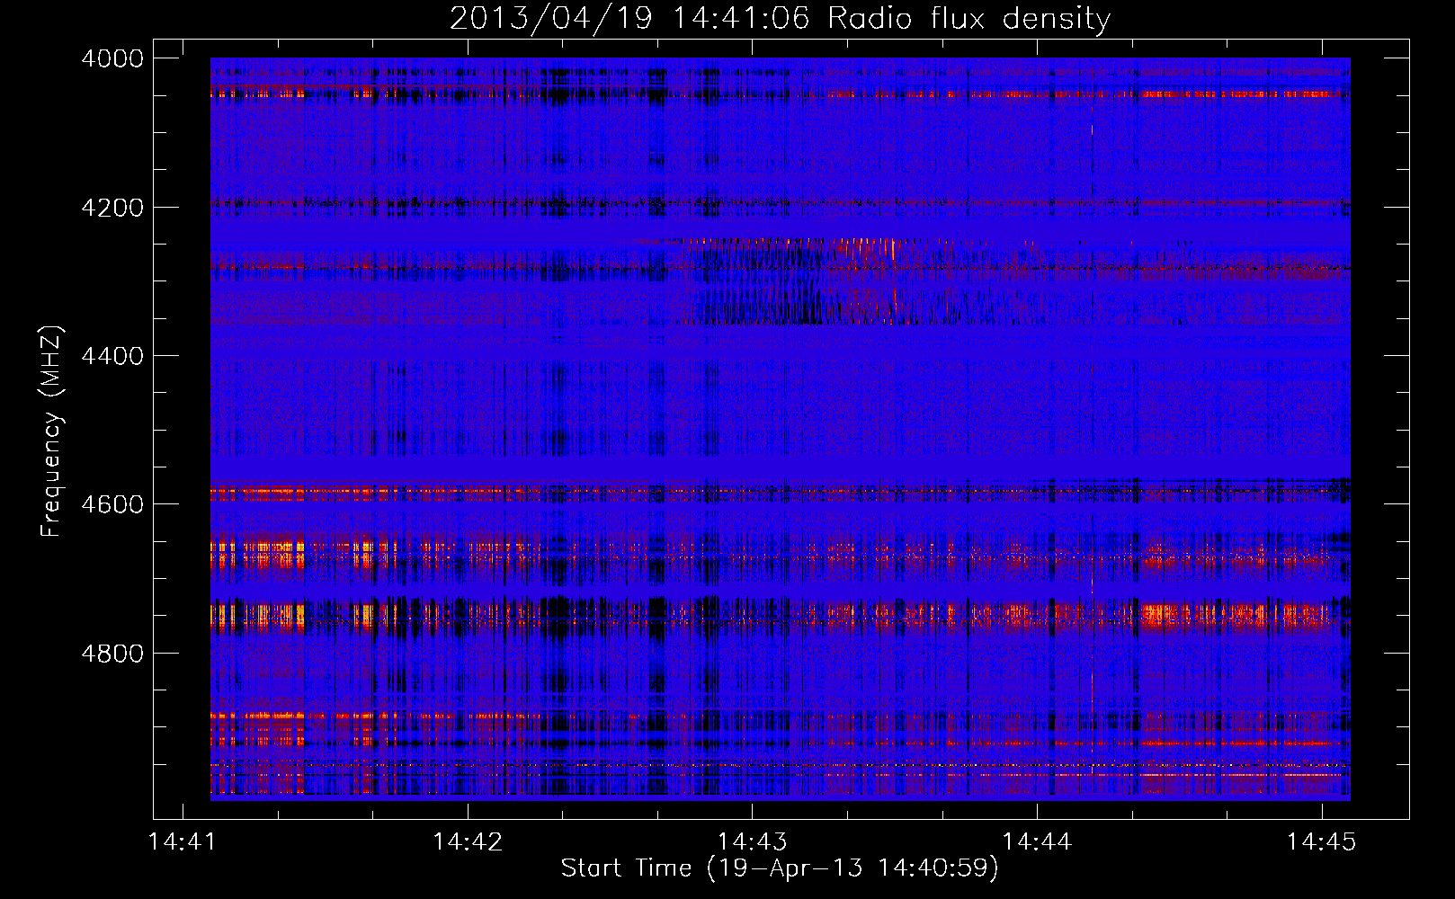1455x899 pixels.
Task: Click the "Start Time (19-Apr-13 14:40:59)" label
Action: tap(780, 868)
